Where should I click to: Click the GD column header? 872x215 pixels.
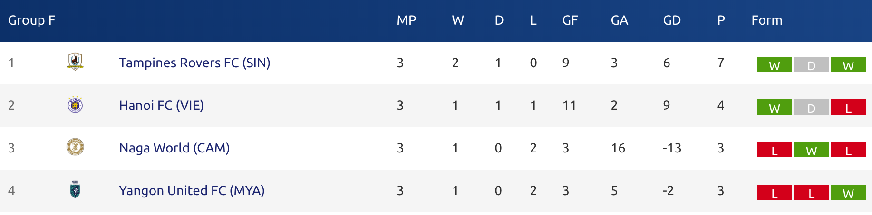click(672, 20)
